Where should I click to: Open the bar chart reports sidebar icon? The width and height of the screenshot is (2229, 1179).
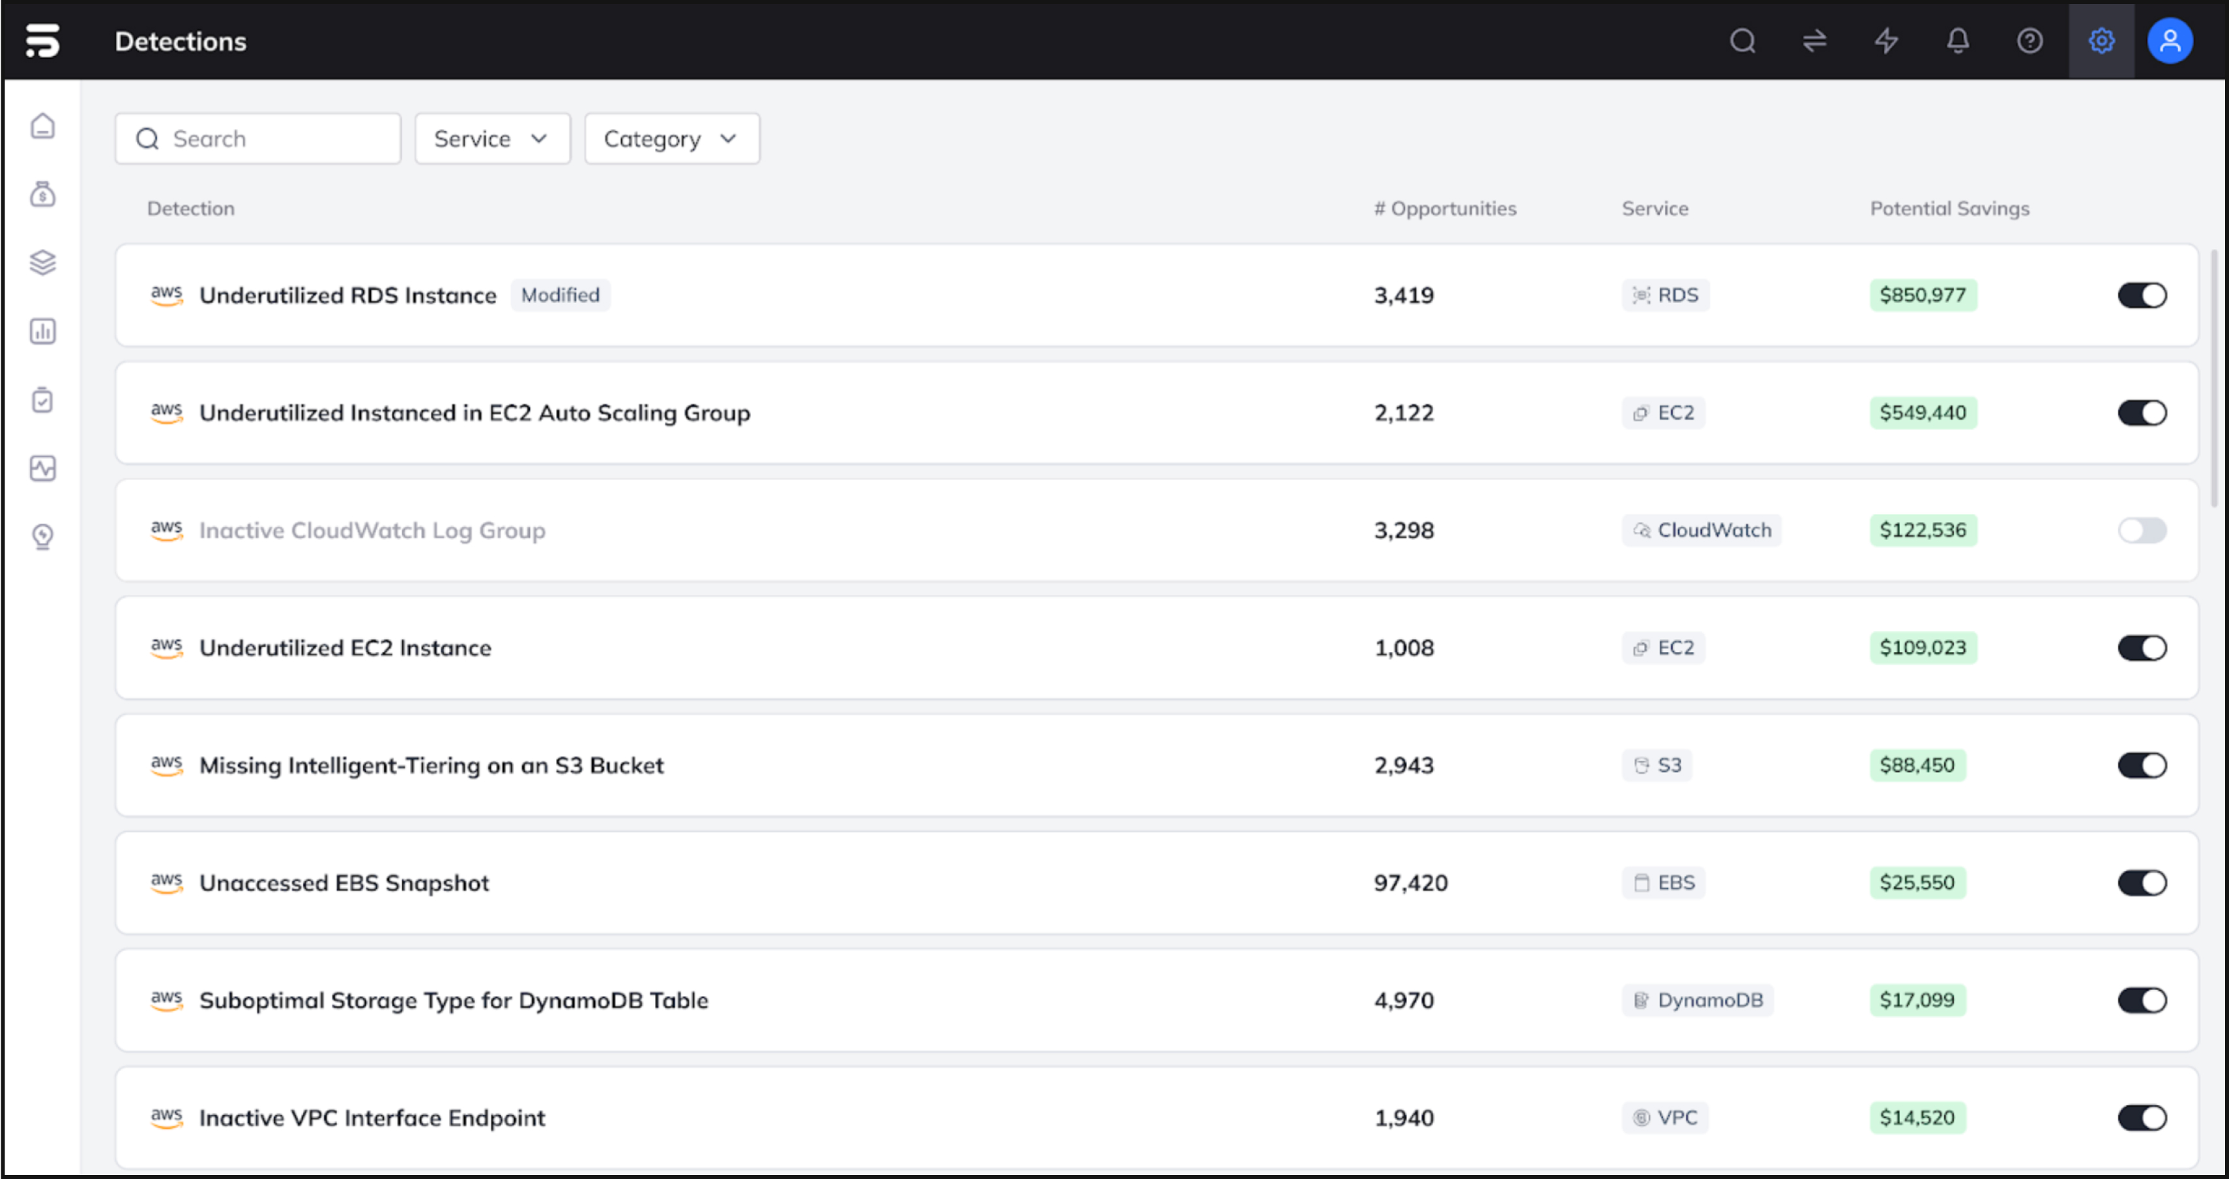(42, 332)
